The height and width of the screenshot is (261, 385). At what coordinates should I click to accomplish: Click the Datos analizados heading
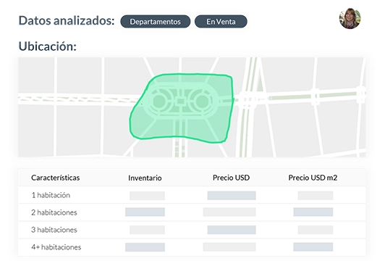pos(67,20)
